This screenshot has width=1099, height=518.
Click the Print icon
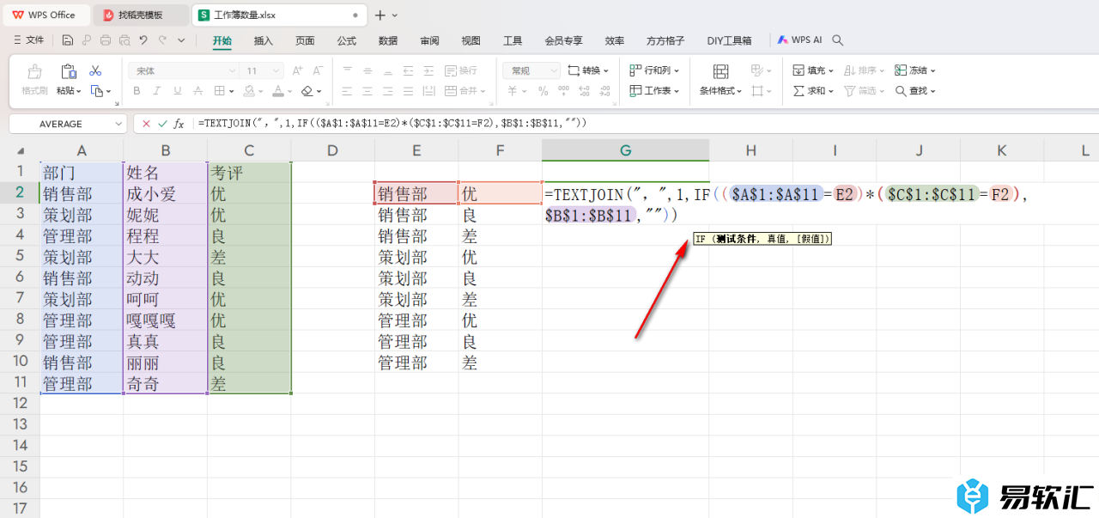click(106, 40)
